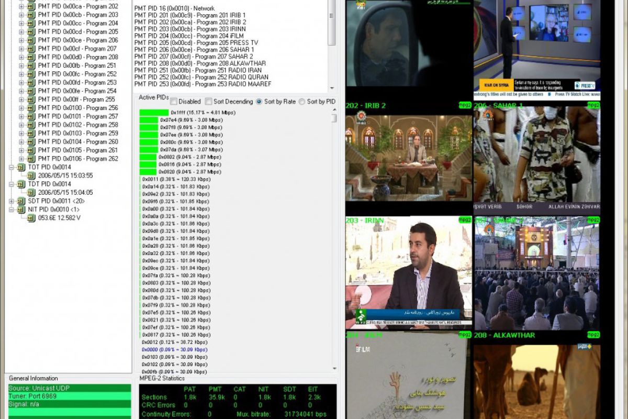Tick the Disabled checkbox in Active PIDs

tap(174, 102)
